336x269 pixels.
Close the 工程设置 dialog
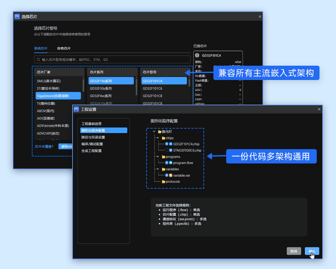pyautogui.click(x=319, y=109)
